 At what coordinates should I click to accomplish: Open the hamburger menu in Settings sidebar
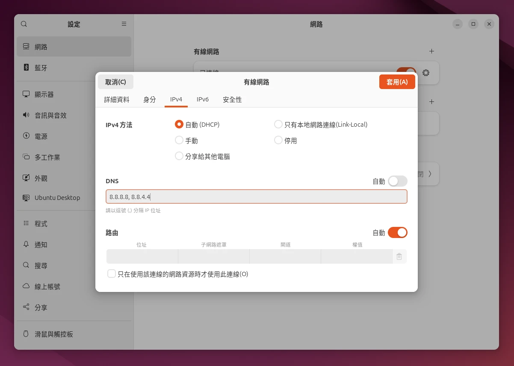click(124, 24)
